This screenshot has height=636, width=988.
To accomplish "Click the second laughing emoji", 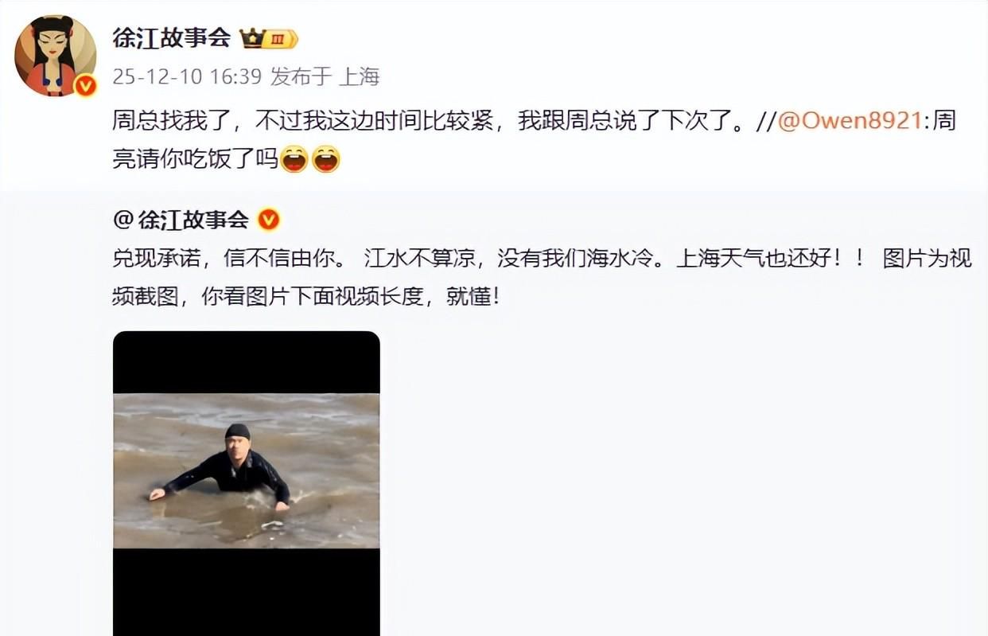I will 325,159.
